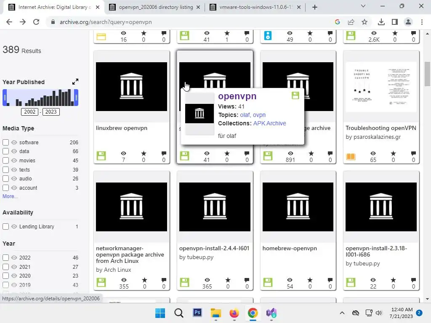The height and width of the screenshot is (323, 431).
Task: Click favorite star on openvpn-install-2.4.4-I601 card
Action: click(x=228, y=280)
